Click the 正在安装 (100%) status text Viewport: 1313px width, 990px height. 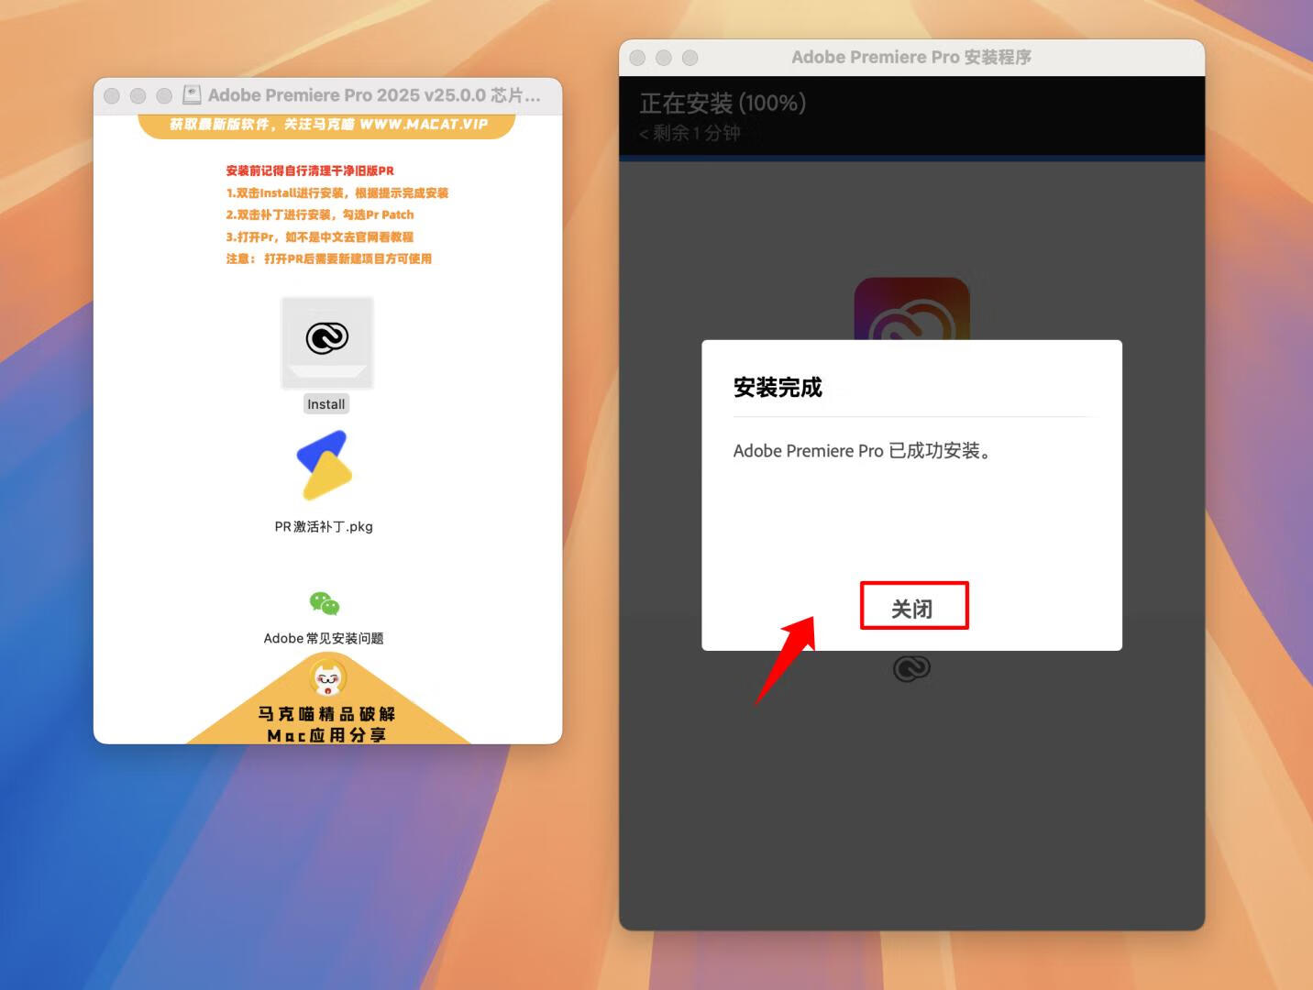[723, 103]
